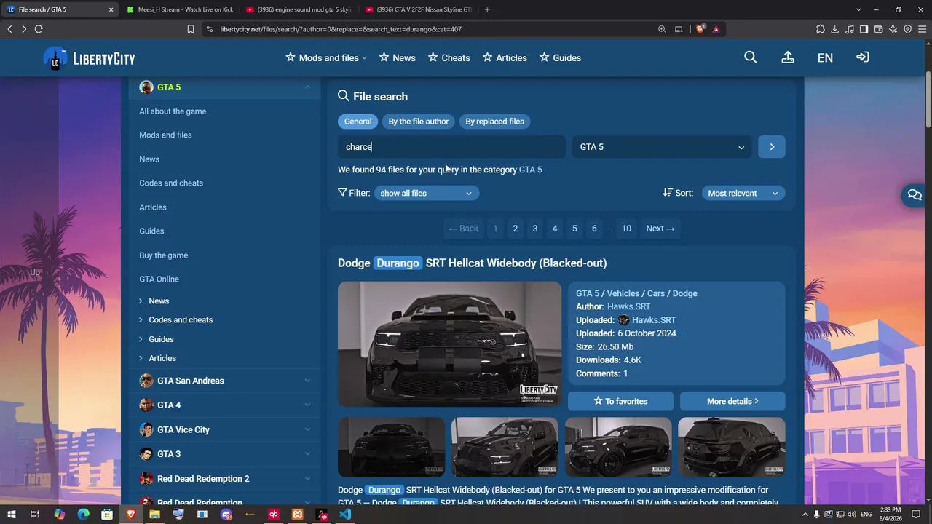Click More details for the Durango mod
932x524 pixels.
tap(732, 401)
